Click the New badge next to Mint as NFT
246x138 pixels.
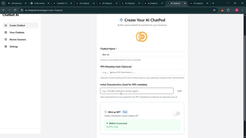point(125,112)
